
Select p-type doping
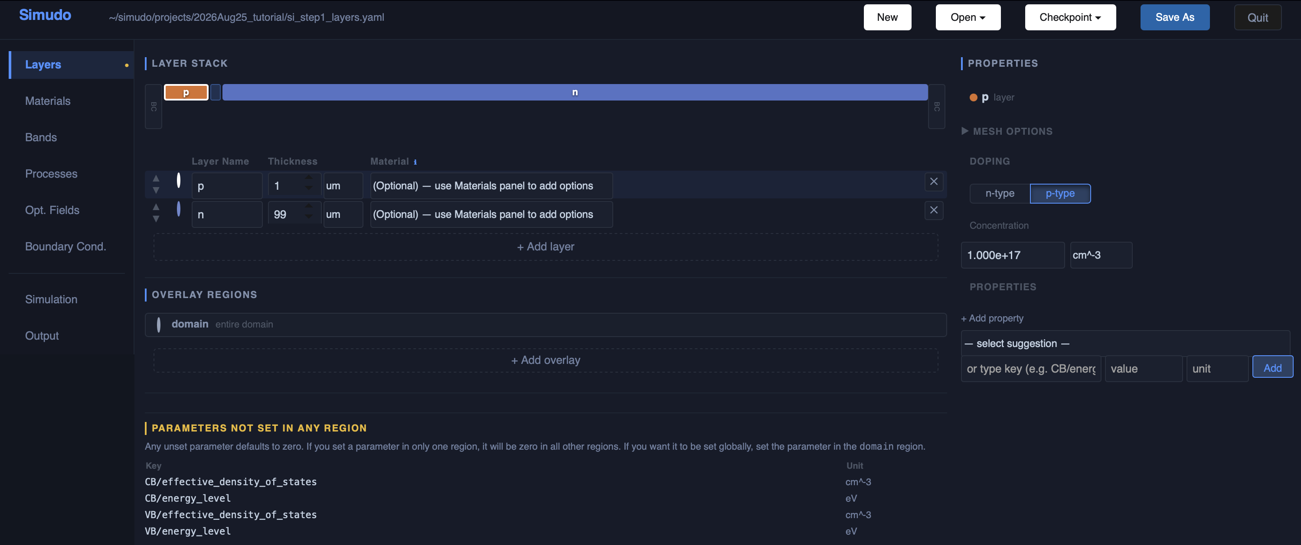tap(1060, 193)
